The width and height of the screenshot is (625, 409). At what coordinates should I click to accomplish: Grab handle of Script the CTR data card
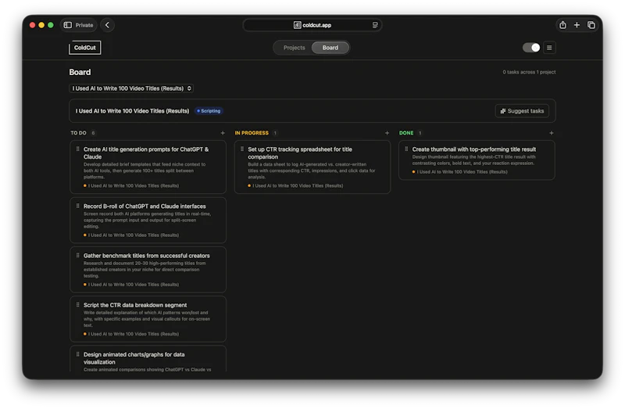pos(77,305)
